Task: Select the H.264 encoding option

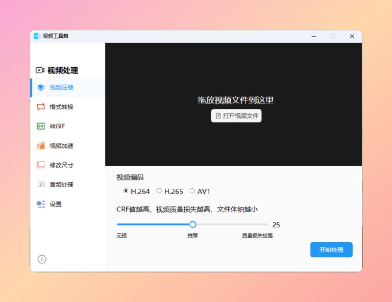Action: 126,191
